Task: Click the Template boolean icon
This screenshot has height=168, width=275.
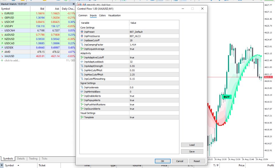Action: pyautogui.click(x=82, y=117)
